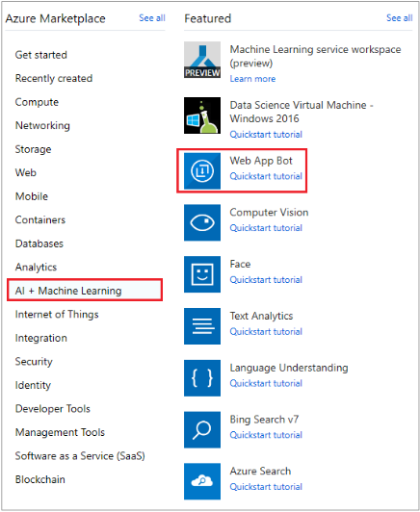
Task: Open the Databases category
Action: click(39, 243)
